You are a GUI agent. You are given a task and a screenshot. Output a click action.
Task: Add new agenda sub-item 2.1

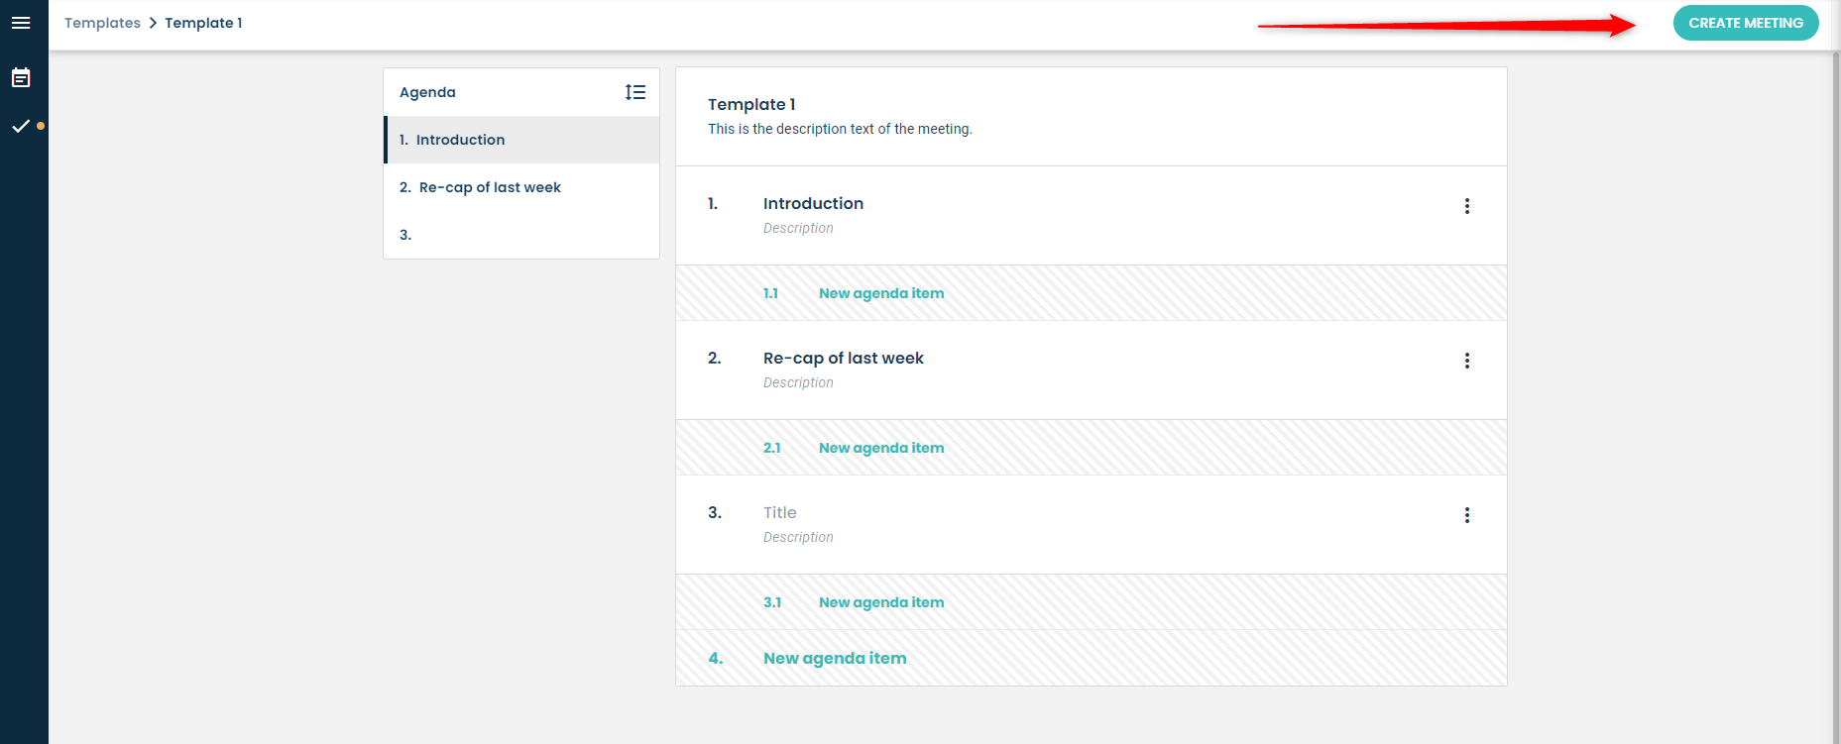880,448
